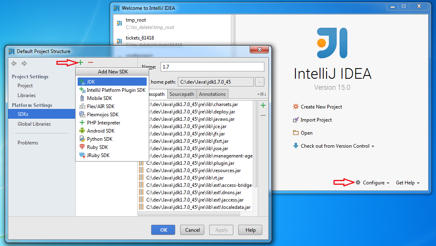Viewport: 436px width, 246px height.
Task: Open the hidden tabs list dropdown
Action: 262,94
